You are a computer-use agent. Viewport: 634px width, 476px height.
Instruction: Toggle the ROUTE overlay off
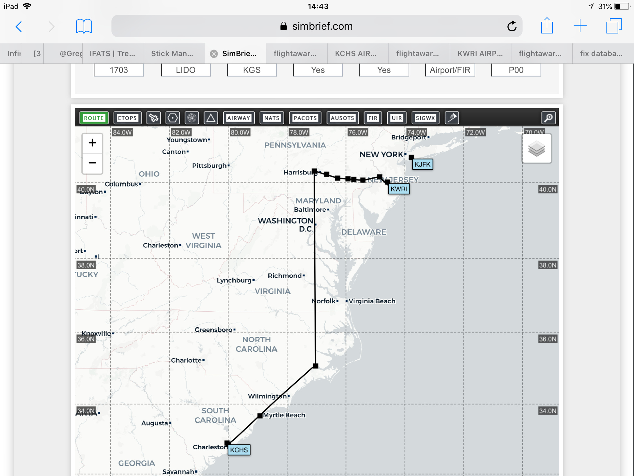point(94,118)
